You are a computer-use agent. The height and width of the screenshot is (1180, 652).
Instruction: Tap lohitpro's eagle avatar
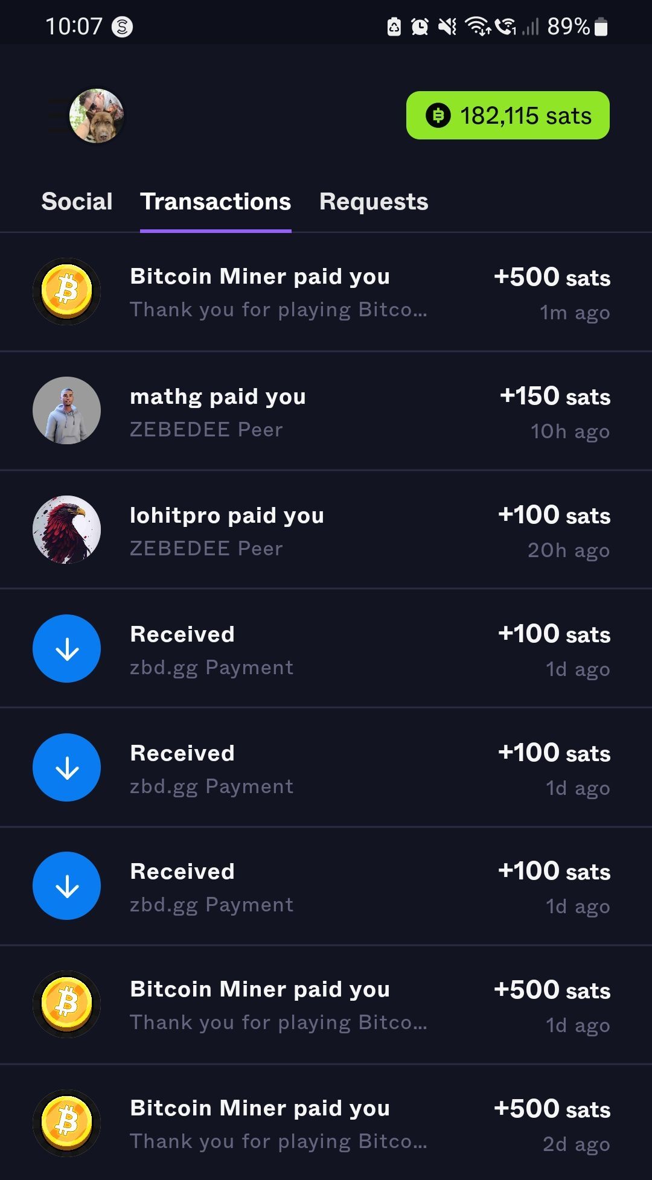[x=66, y=529]
